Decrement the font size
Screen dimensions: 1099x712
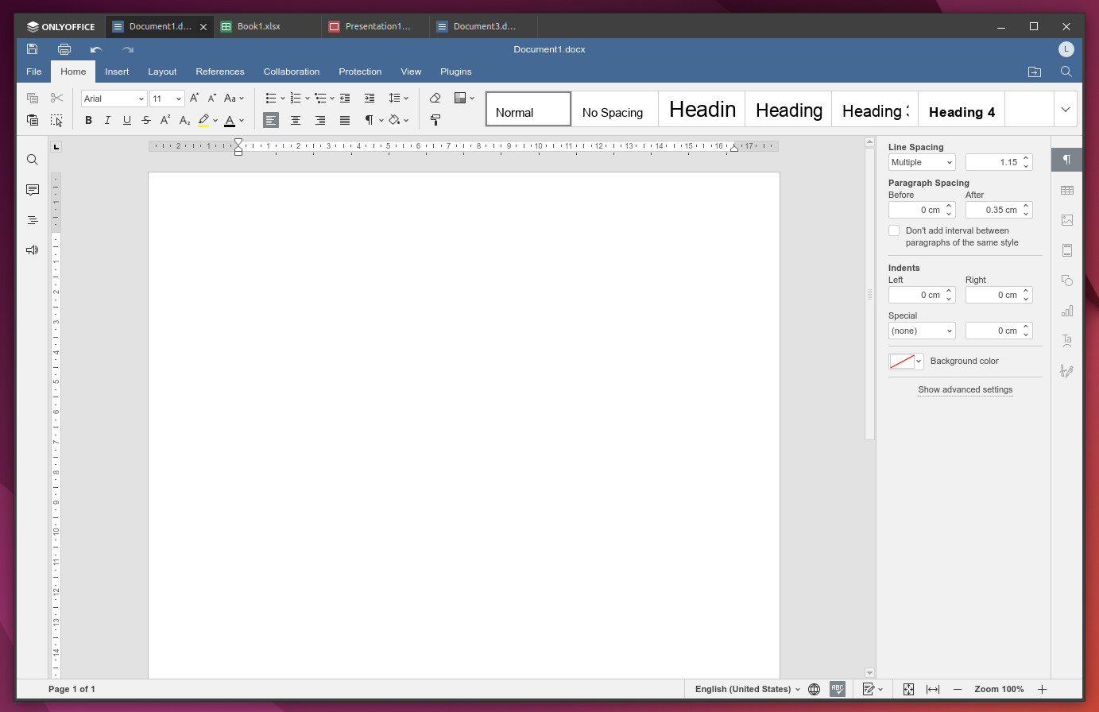(x=212, y=99)
